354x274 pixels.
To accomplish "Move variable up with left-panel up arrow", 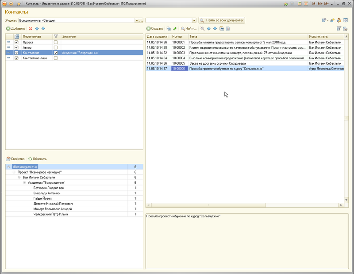I will 37,28.
